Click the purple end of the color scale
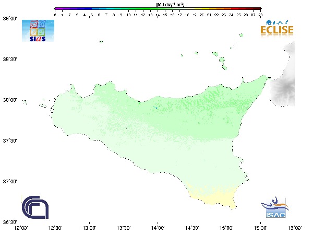Screen dimensions: 313x235 pyautogui.click(x=58, y=9)
